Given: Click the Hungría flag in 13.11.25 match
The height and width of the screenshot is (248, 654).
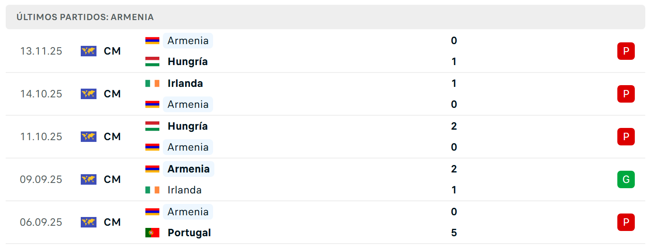Looking at the screenshot, I should (x=152, y=62).
